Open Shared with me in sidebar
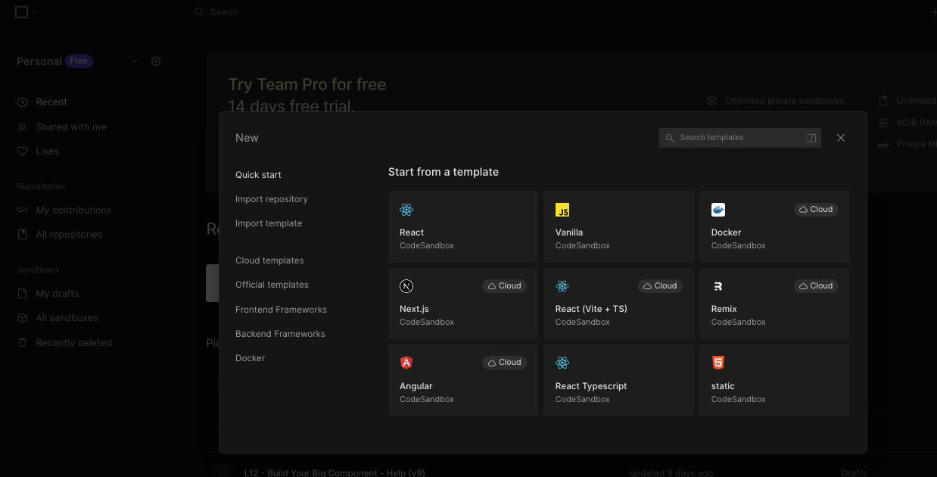 [x=71, y=127]
